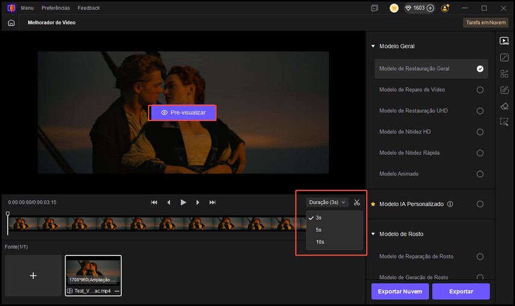The image size is (515, 306).
Task: Click the app logo icon
Action: click(11, 8)
